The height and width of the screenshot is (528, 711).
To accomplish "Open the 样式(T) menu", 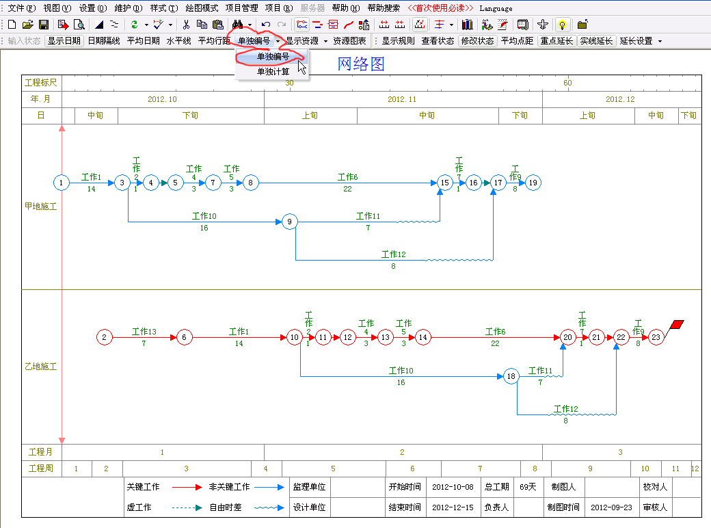I will (164, 8).
